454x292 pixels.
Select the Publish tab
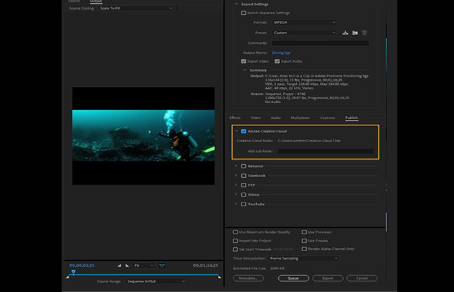(352, 117)
